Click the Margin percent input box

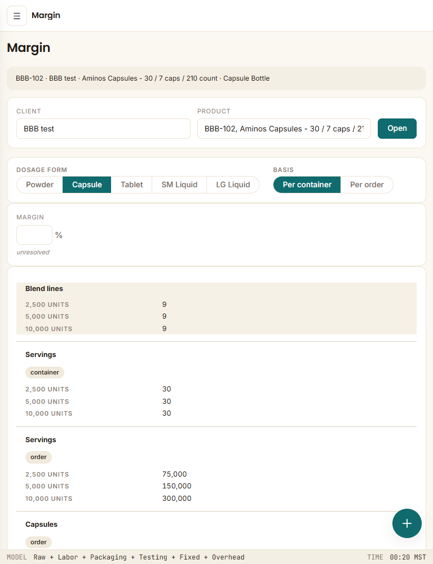pos(34,235)
